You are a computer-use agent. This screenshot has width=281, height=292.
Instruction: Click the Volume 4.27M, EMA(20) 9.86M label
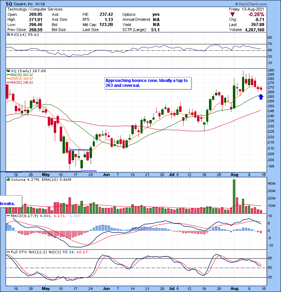41,179
